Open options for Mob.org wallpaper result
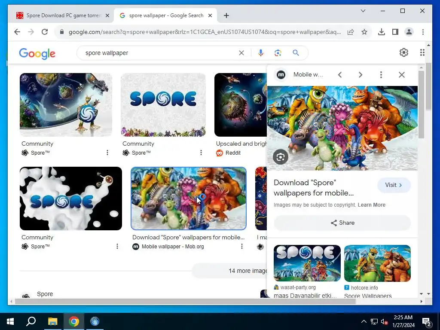The height and width of the screenshot is (330, 440). (x=241, y=246)
